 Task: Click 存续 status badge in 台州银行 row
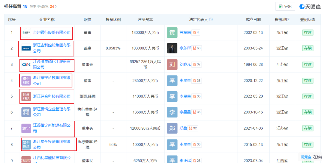point(308,32)
